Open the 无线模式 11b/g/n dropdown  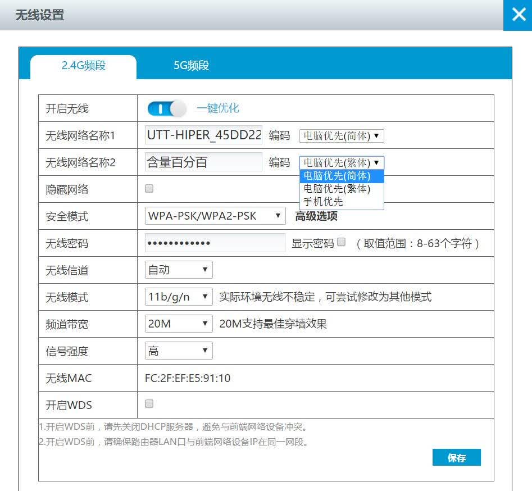(x=179, y=297)
